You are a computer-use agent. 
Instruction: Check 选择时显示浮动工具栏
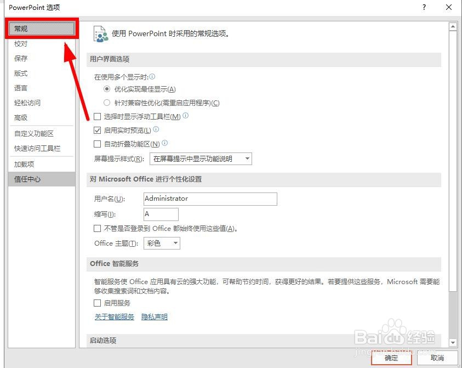tap(97, 116)
